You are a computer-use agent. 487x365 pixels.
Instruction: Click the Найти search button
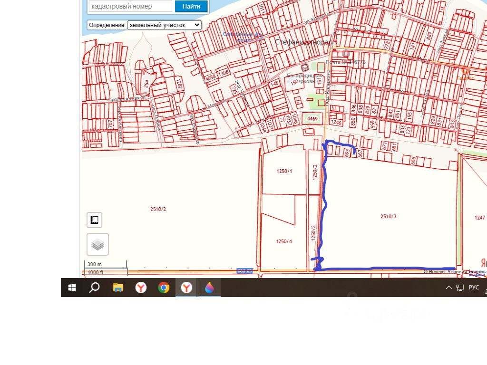191,6
